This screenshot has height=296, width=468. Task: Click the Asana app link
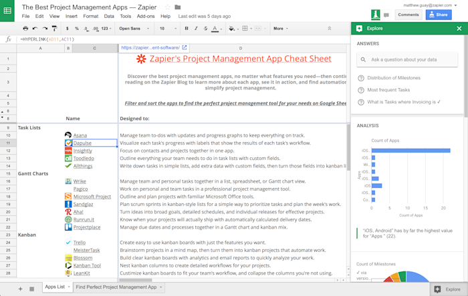point(80,135)
